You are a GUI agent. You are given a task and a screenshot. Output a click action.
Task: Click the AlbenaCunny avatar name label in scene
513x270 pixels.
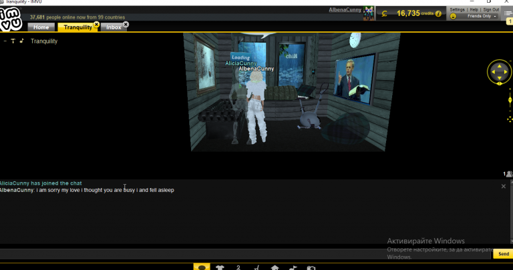tap(256, 69)
